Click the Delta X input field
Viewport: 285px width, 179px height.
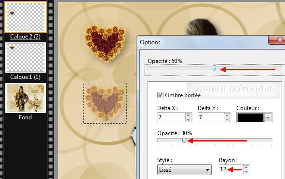(171, 117)
